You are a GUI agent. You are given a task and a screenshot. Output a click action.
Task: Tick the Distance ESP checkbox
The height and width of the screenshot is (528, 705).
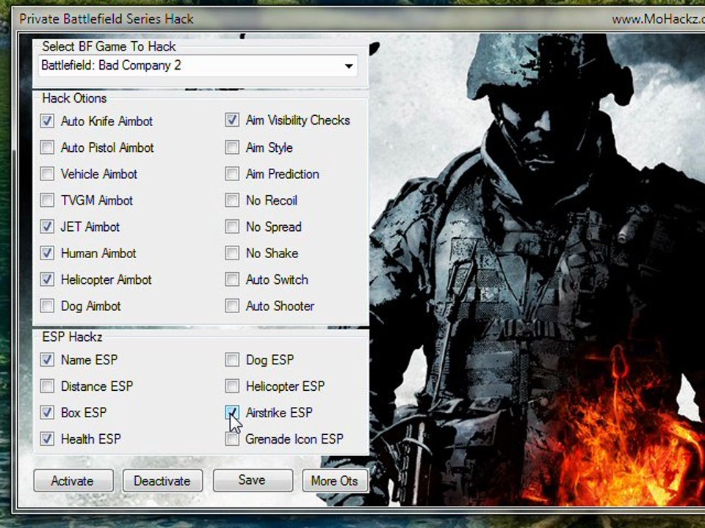[47, 386]
